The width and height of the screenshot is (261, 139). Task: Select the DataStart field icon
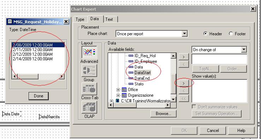tap(131, 73)
